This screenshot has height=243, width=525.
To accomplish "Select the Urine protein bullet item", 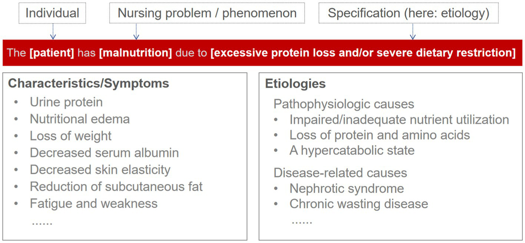I will pyautogui.click(x=66, y=102).
